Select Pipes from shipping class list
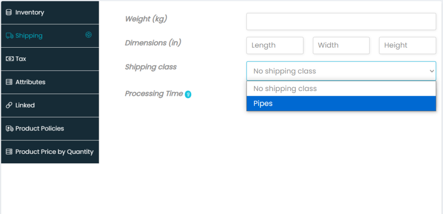 point(341,104)
